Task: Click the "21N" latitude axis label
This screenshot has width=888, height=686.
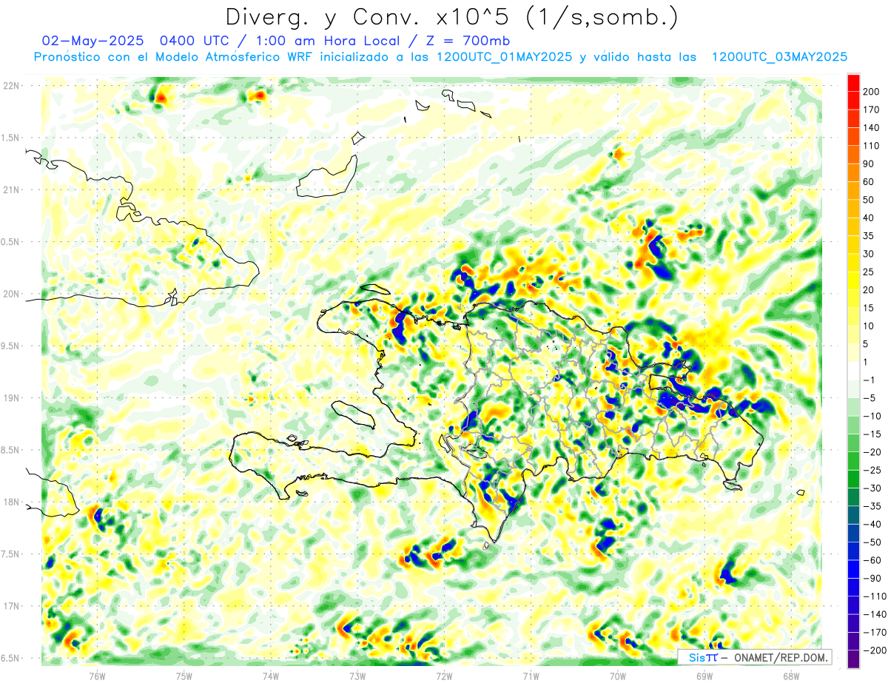Action: pos(11,189)
